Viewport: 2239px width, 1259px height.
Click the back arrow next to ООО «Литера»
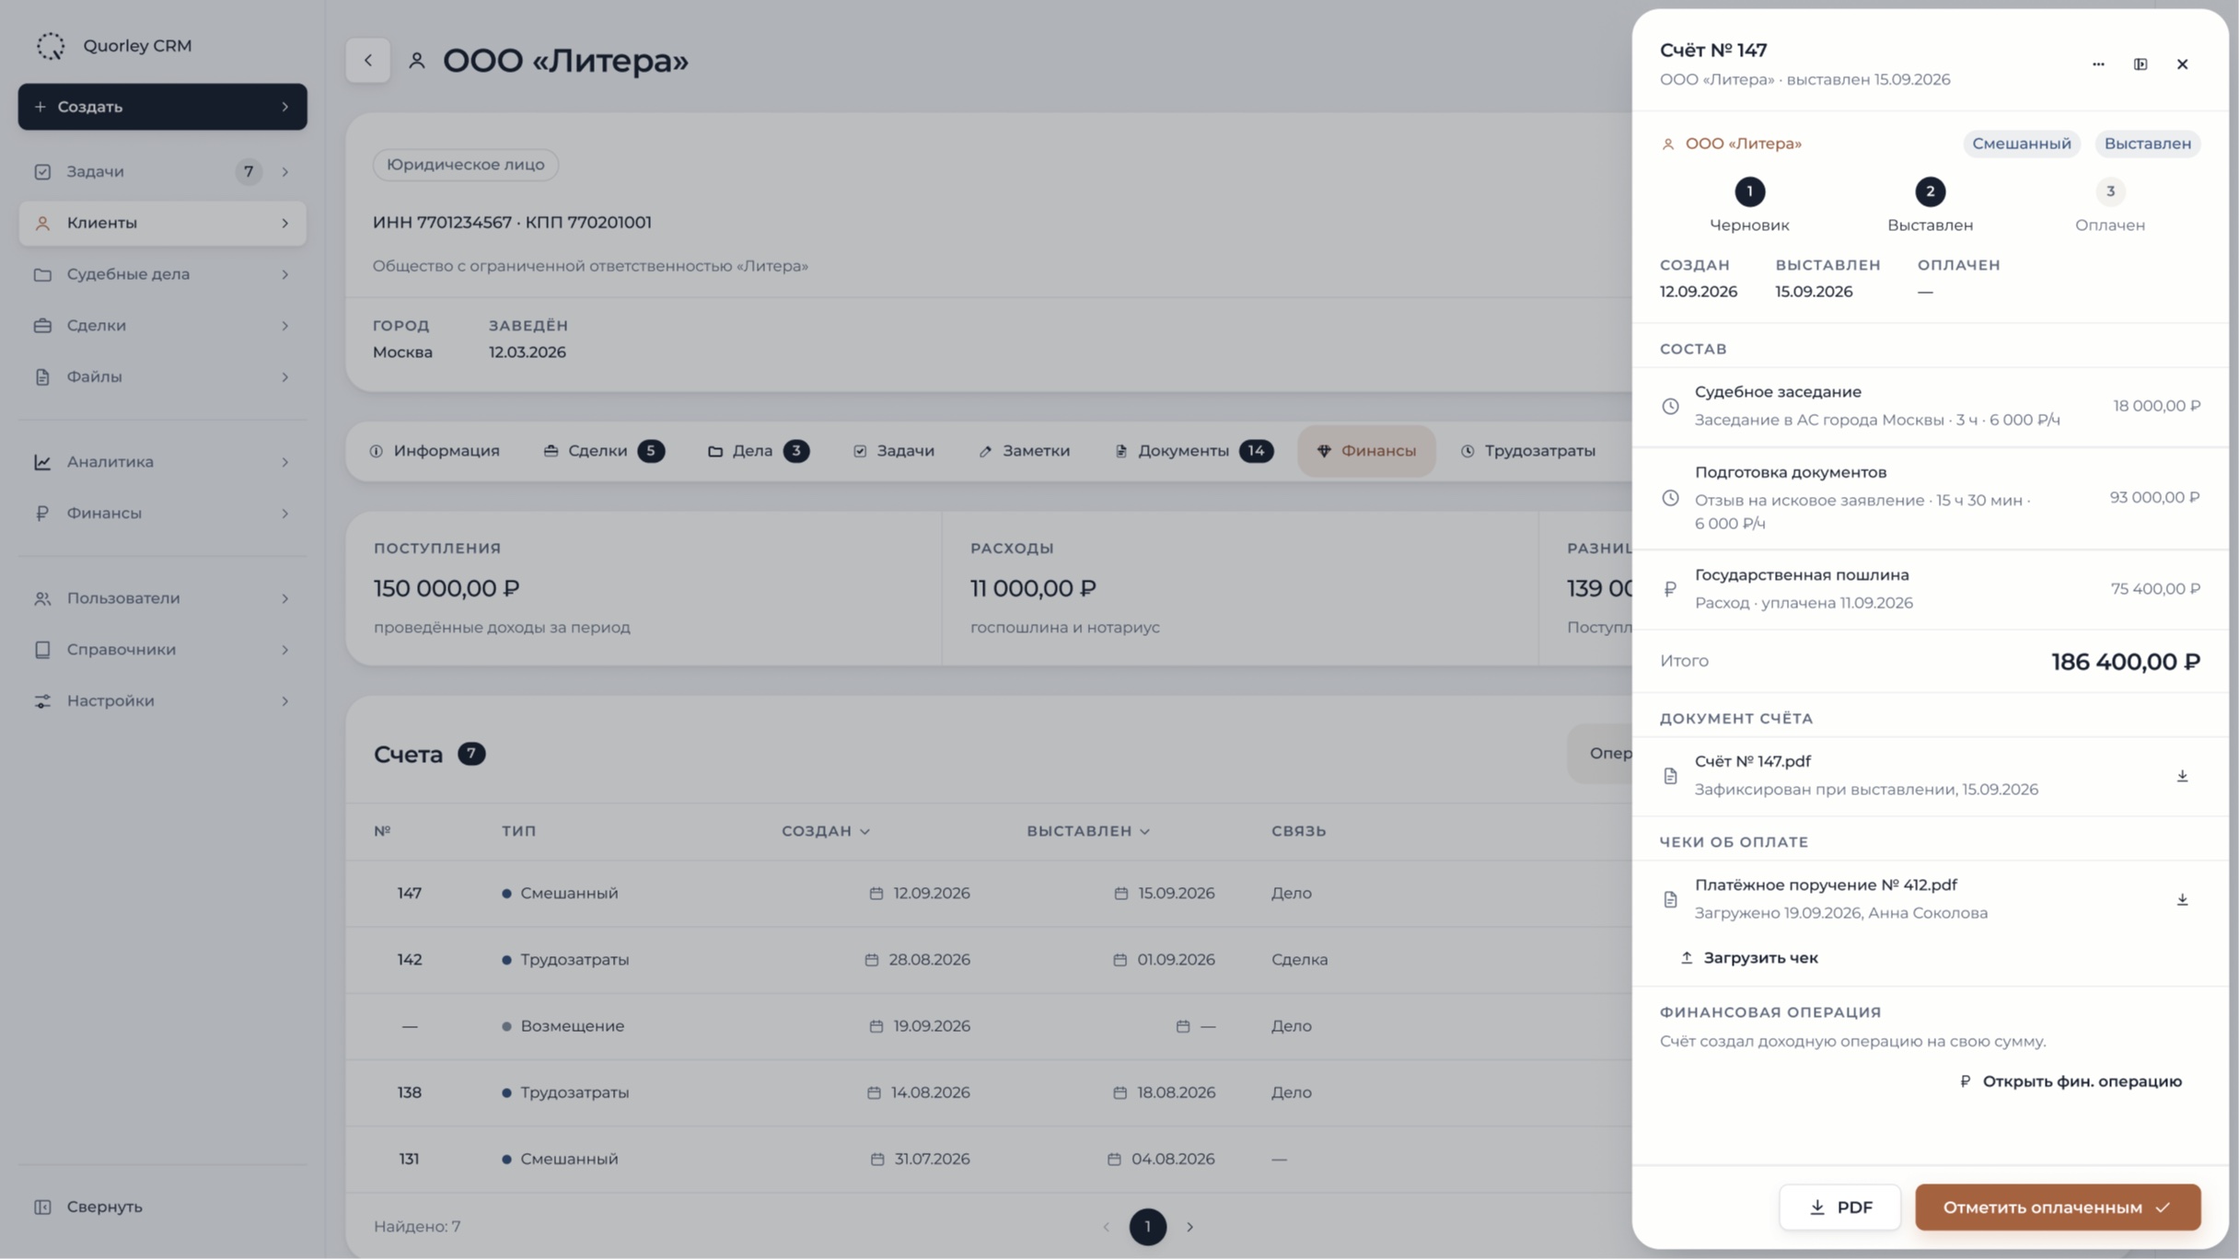[x=367, y=61]
